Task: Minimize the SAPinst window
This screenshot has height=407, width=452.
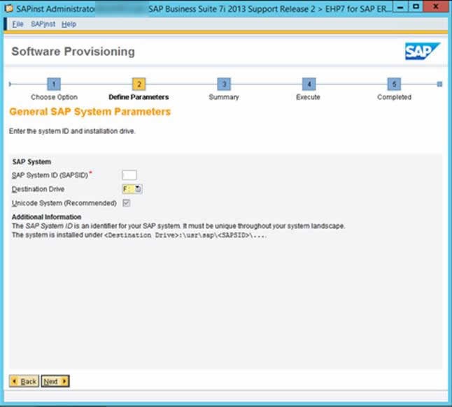Action: tap(400, 8)
